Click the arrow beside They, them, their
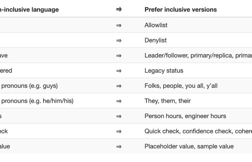 pos(119,101)
